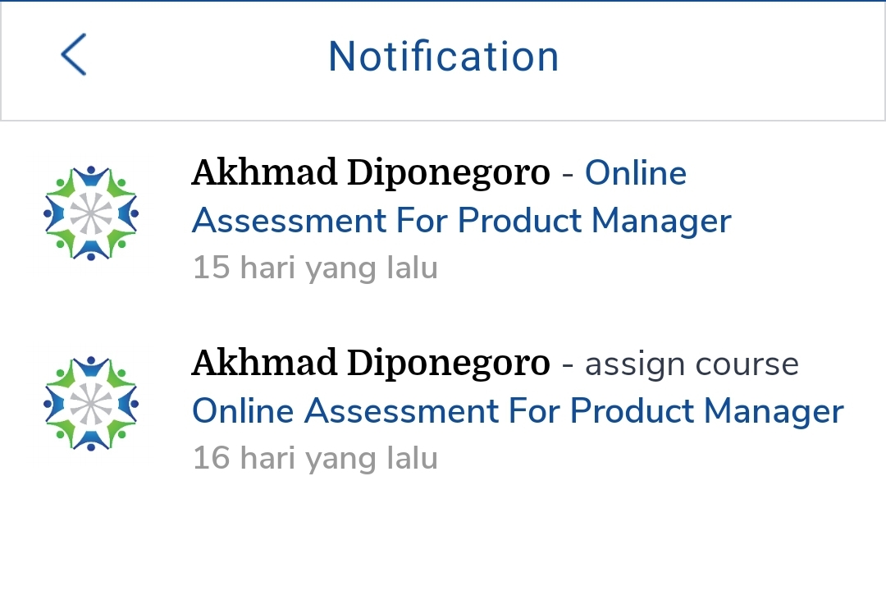Open "Assessment For Product Manager" line in top notification
This screenshot has height=609, width=886.
[461, 221]
